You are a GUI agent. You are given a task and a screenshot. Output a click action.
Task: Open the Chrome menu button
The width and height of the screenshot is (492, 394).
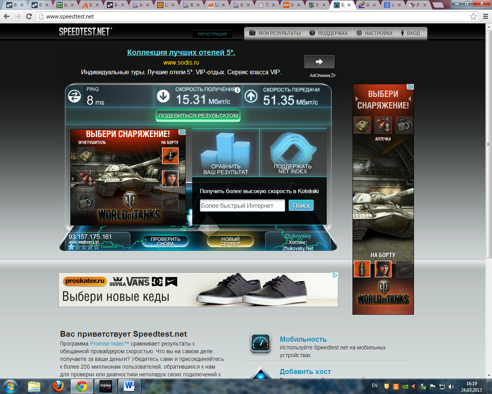tap(485, 17)
